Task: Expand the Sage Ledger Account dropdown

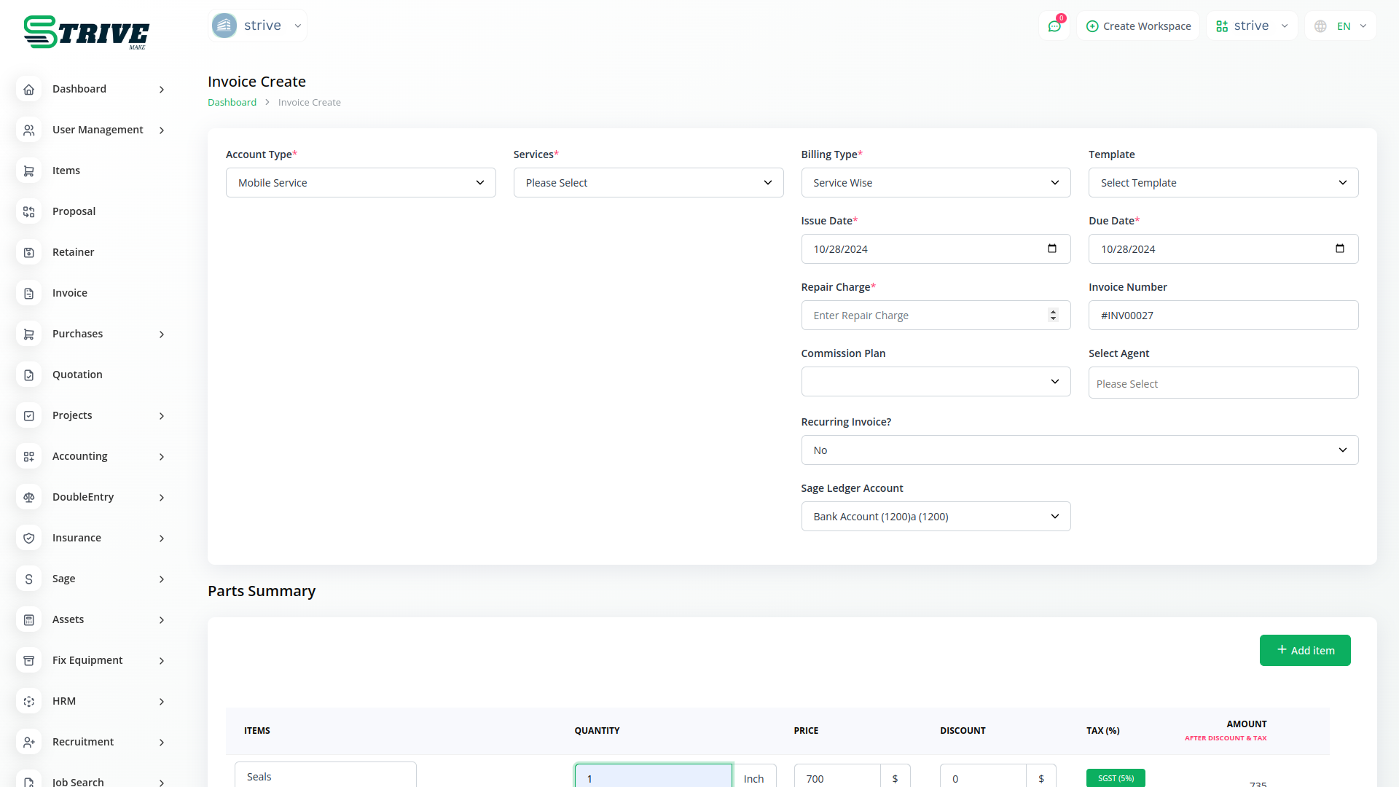Action: (936, 517)
